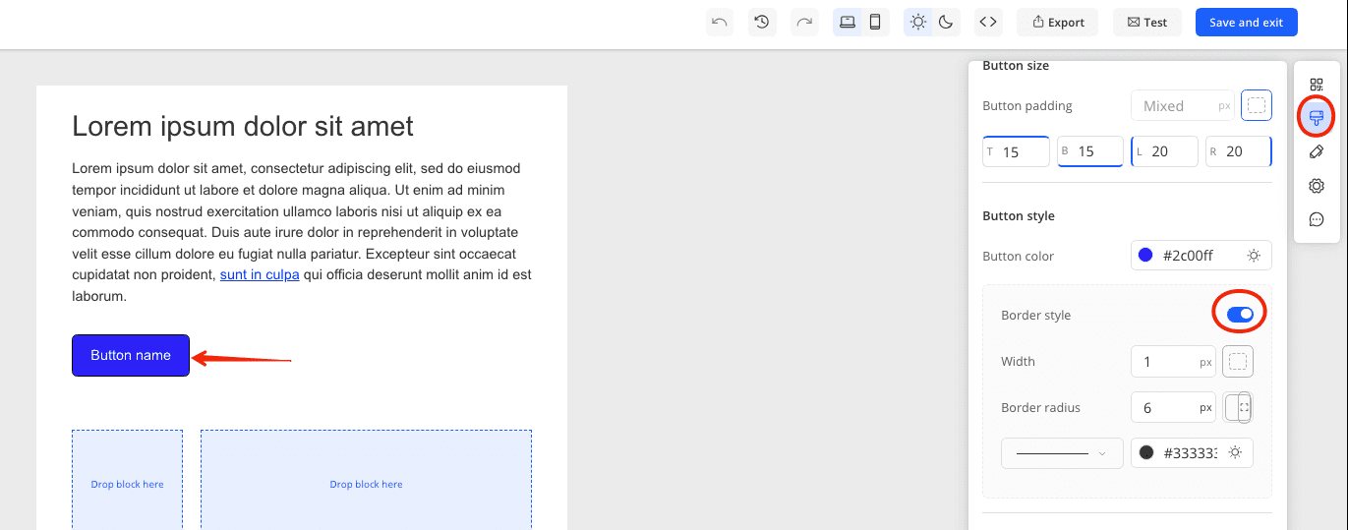Toggle individual padding sides icon
The height and width of the screenshot is (530, 1348).
[x=1257, y=105]
